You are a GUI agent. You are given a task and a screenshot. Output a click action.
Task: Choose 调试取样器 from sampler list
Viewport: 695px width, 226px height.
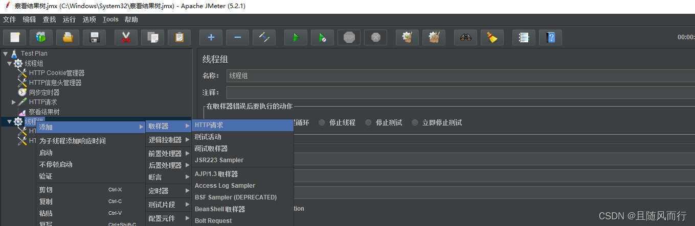(x=242, y=148)
